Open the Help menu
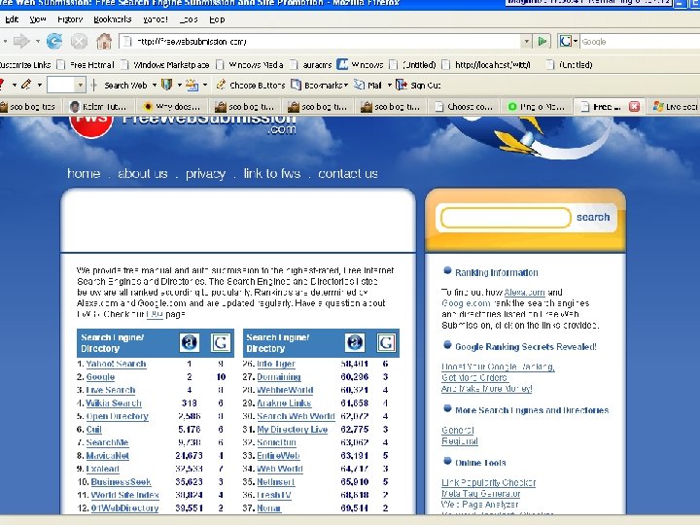Screen dimensions: 700x525 pyautogui.click(x=217, y=19)
